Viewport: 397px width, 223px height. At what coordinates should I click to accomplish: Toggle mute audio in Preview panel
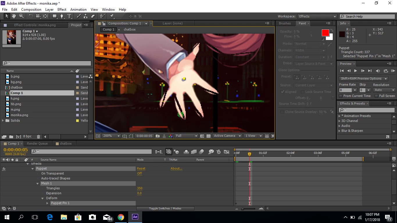click(378, 71)
